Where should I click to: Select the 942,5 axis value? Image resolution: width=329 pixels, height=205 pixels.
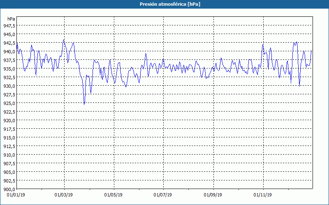(x=9, y=43)
